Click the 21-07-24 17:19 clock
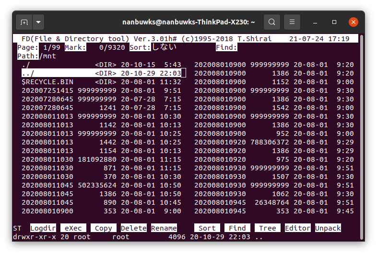The width and height of the screenshot is (377, 255). coord(319,39)
